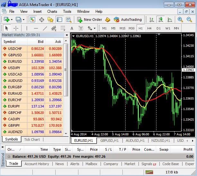
Task: Select the Text tool (letter A)
Action: (72, 28)
